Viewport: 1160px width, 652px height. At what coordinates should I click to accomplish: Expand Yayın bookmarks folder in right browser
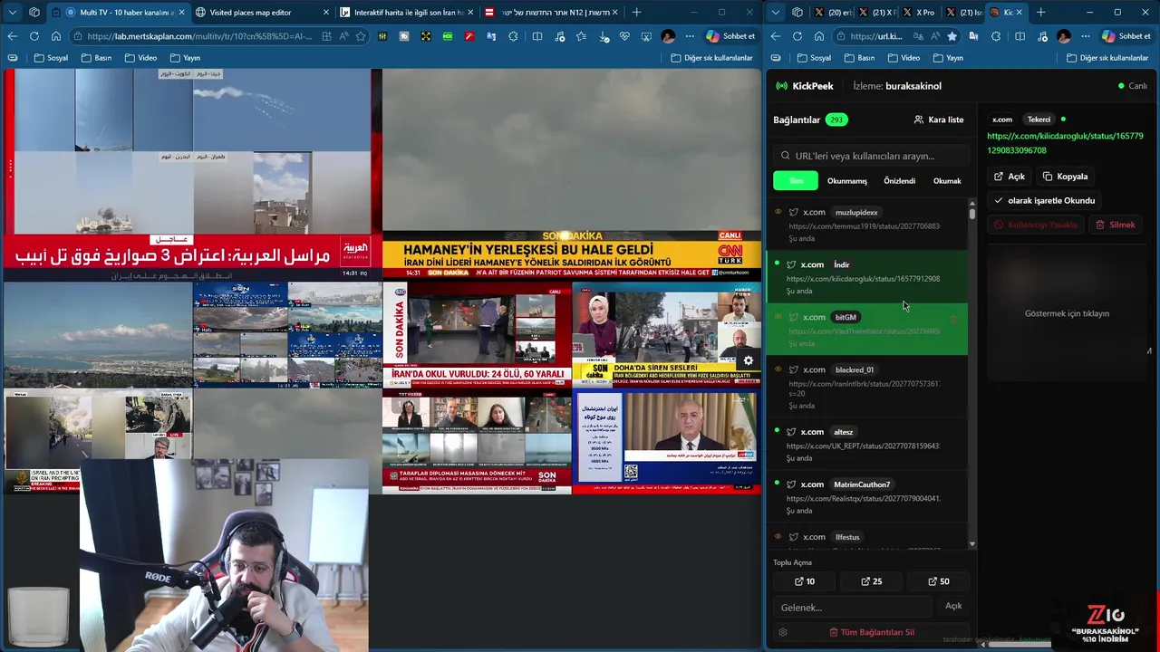(947, 58)
